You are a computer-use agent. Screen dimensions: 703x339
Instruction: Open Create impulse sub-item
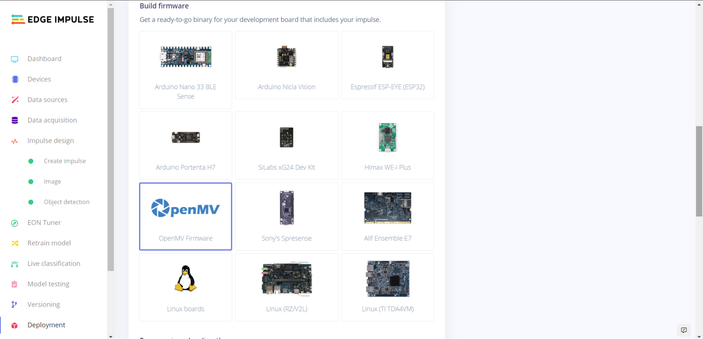65,161
